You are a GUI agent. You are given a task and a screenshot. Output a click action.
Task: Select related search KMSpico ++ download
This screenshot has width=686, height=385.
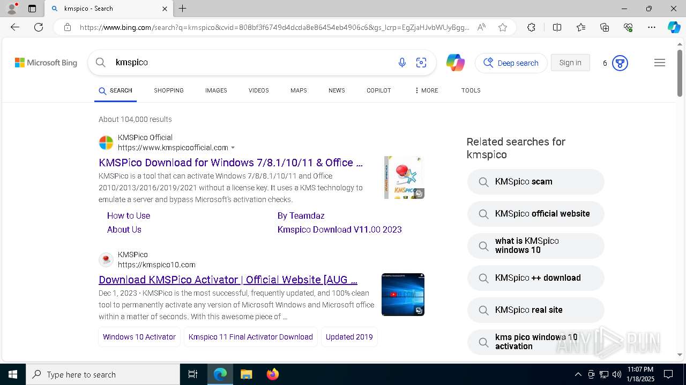pyautogui.click(x=535, y=278)
